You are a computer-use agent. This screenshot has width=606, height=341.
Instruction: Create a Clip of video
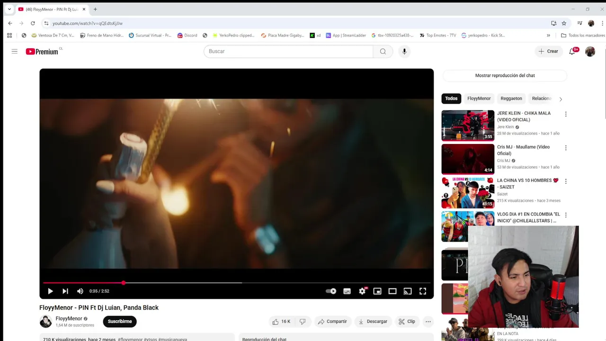pos(407,322)
